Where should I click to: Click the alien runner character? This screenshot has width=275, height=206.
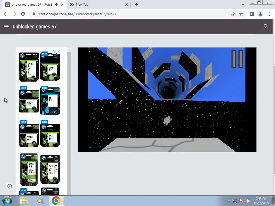coord(167,120)
